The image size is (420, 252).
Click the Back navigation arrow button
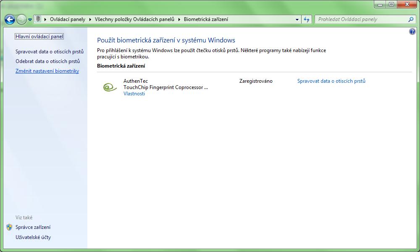click(x=10, y=19)
